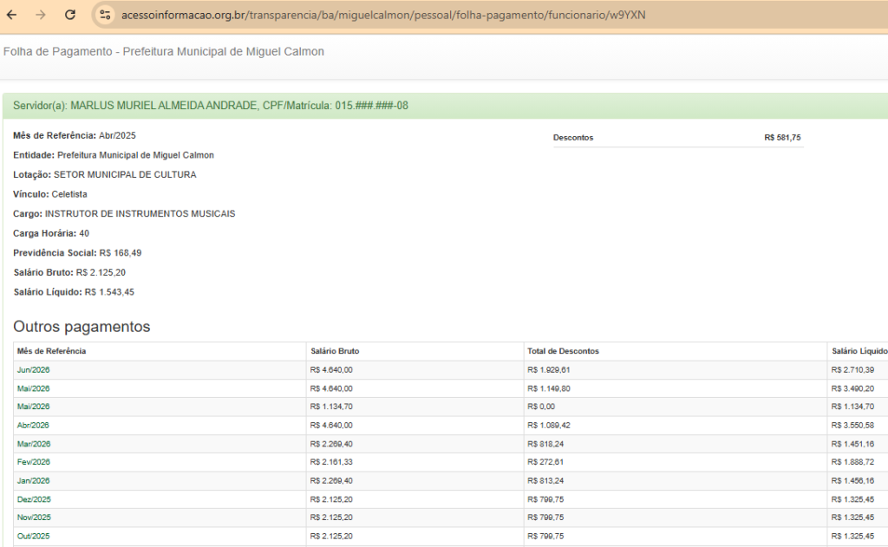Click the Folha de Pagamento page title
Image resolution: width=888 pixels, height=547 pixels.
[x=164, y=51]
